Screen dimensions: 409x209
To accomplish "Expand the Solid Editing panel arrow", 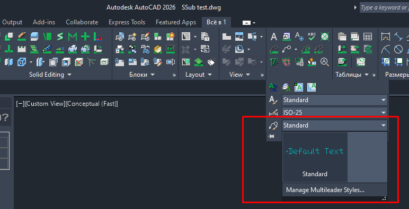I will coord(69,75).
